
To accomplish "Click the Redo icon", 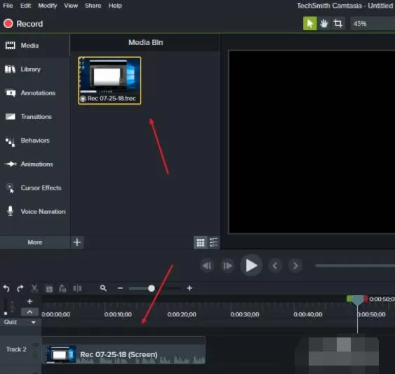I will point(20,288).
